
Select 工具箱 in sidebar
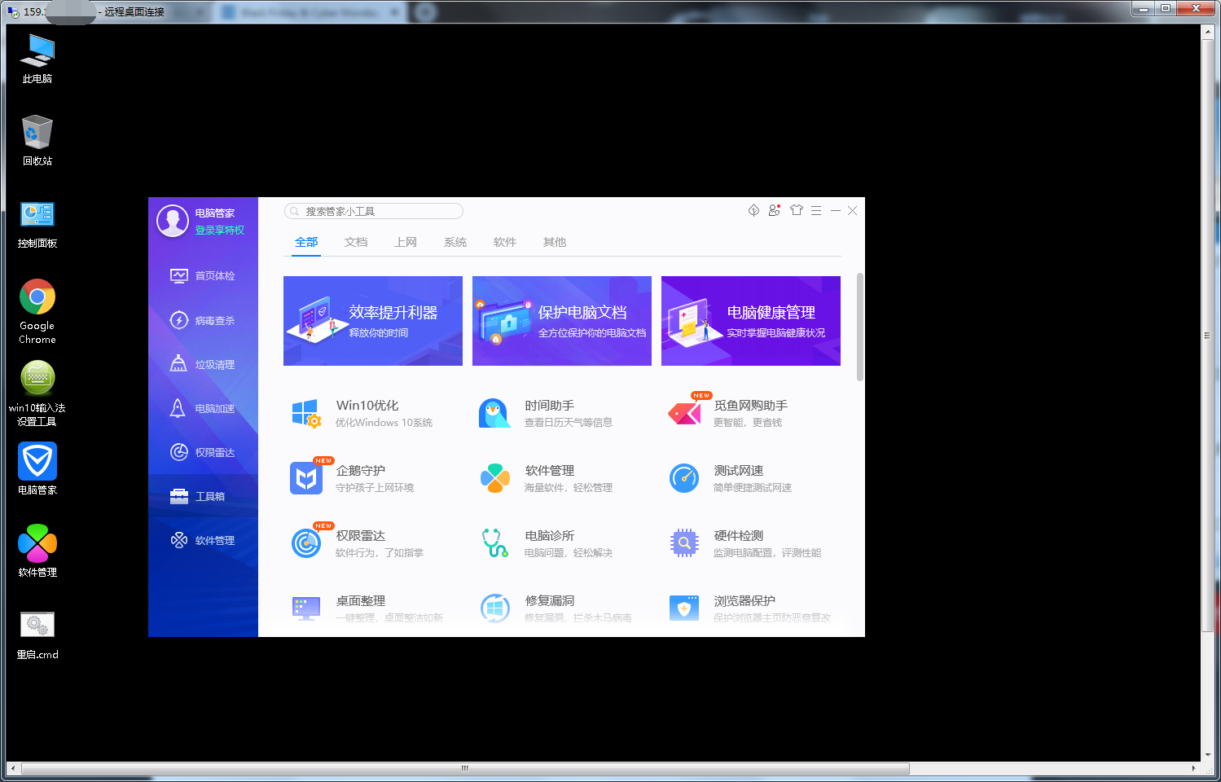click(203, 496)
